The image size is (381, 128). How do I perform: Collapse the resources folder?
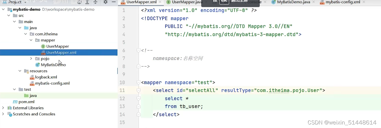20,71
